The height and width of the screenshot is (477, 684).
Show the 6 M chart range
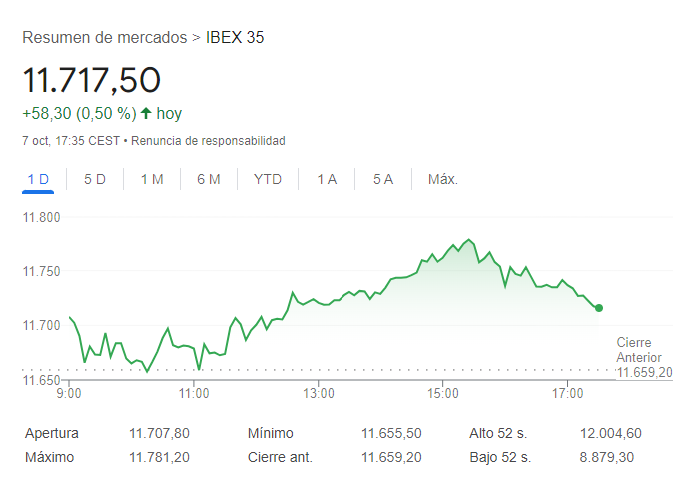[x=209, y=179]
